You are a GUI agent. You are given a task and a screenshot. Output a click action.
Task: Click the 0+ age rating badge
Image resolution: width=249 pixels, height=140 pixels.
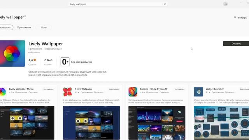coord(65,62)
